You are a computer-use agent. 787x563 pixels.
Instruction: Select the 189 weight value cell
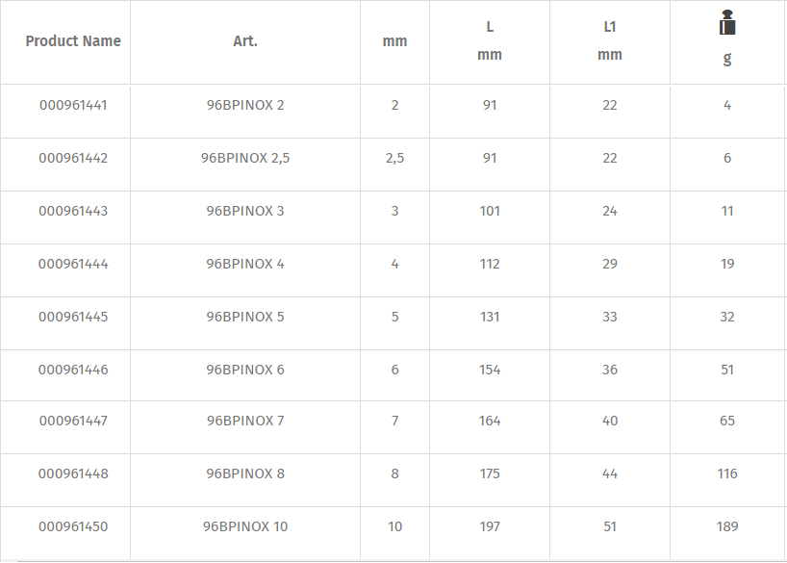(x=727, y=526)
